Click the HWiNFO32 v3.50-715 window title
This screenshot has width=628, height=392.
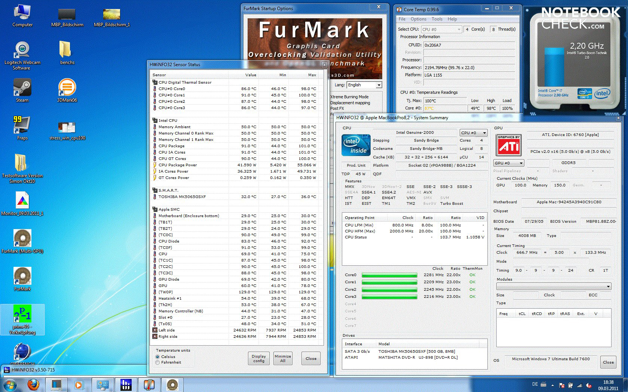[x=33, y=370]
